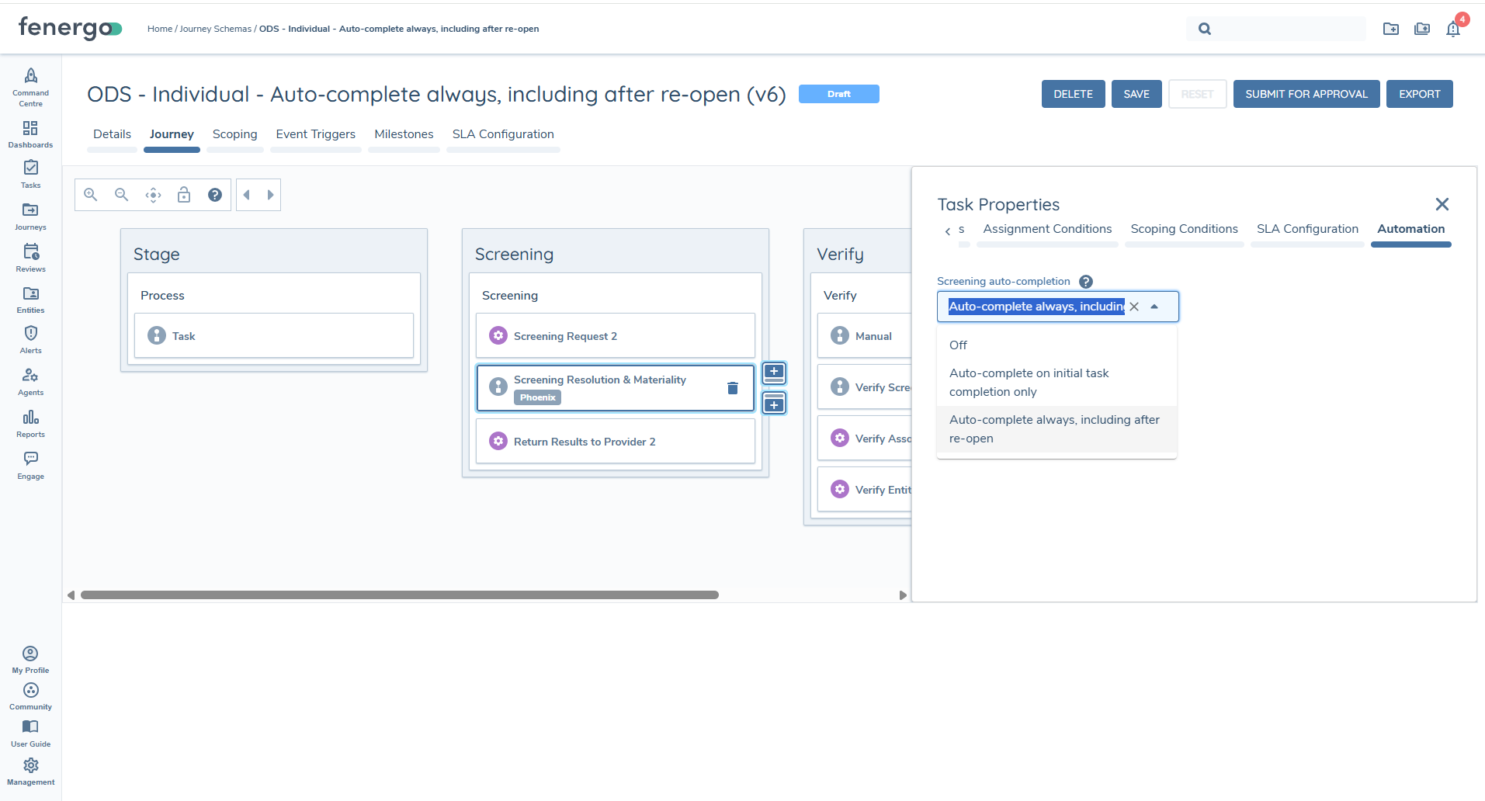Zoom in on journey canvas
This screenshot has width=1485, height=801.
tap(91, 195)
